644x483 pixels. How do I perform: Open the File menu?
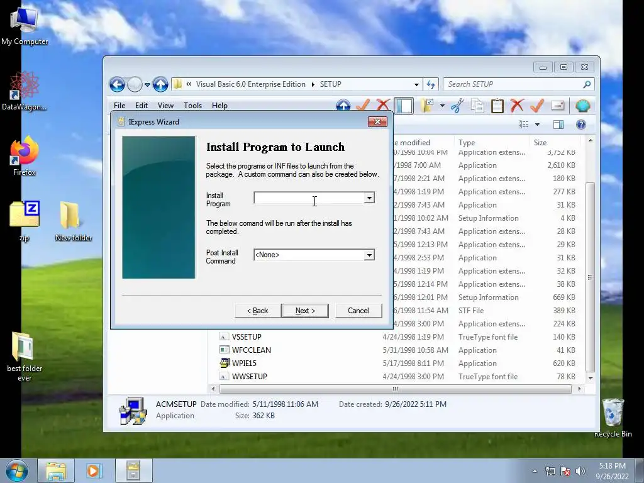coord(119,106)
